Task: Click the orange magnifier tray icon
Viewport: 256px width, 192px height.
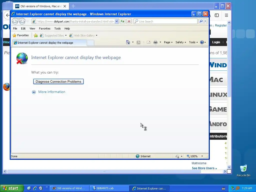Action: click(238, 188)
